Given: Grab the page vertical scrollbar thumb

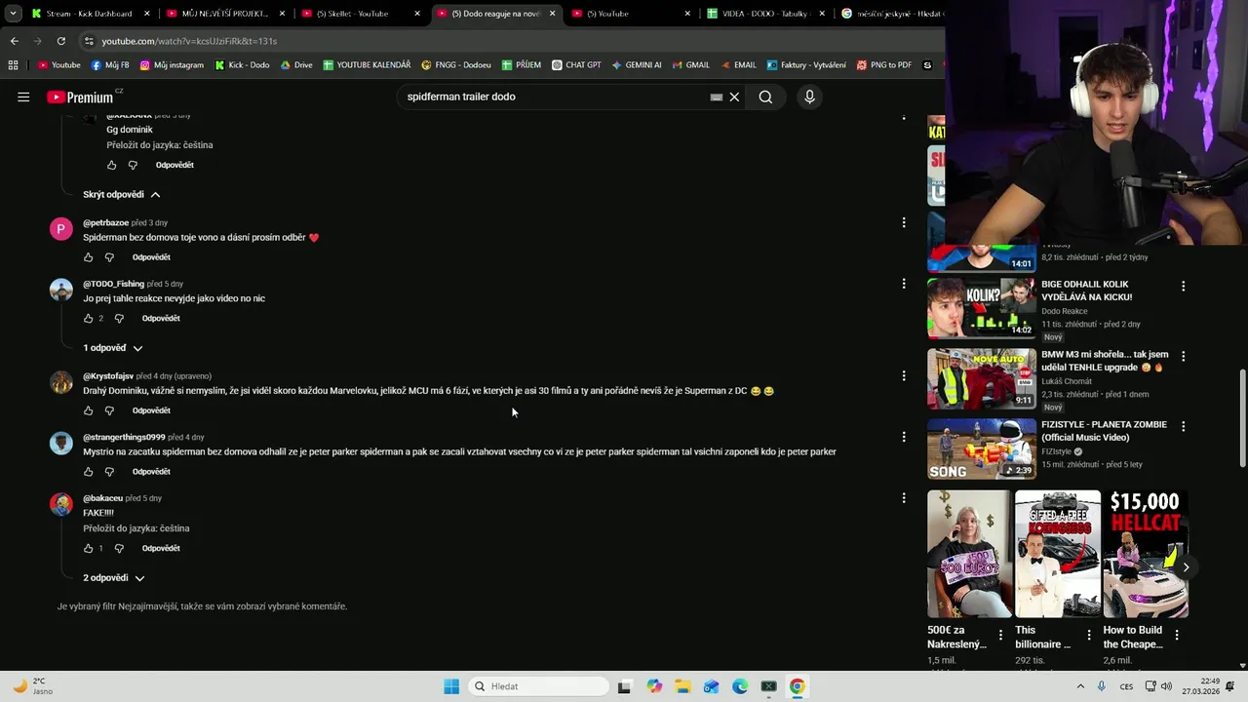Looking at the screenshot, I should 1242,419.
